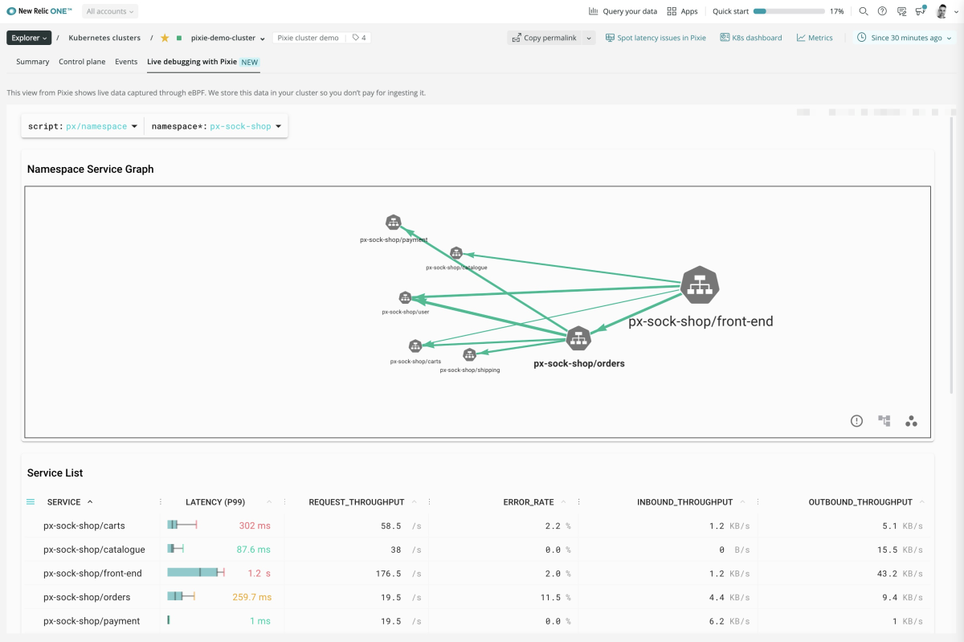Click the Query your data chart icon

tap(594, 11)
